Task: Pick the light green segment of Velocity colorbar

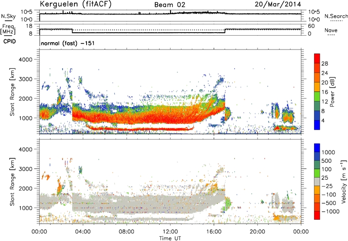Action: point(317,173)
